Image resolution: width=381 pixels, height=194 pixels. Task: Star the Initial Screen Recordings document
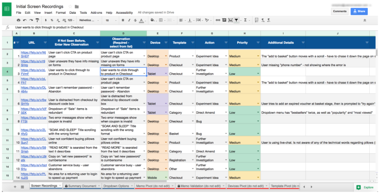click(70, 7)
